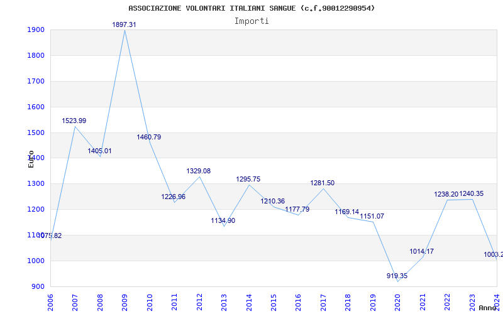
Task: Click the 2016 year label
Action: (x=298, y=303)
